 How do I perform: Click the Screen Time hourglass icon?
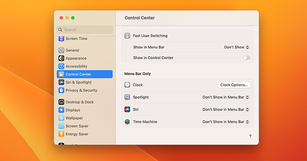pos(61,39)
